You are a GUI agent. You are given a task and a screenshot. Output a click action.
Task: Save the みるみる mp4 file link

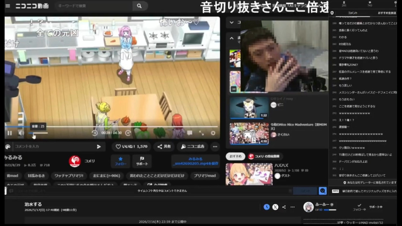pyautogui.click(x=196, y=161)
